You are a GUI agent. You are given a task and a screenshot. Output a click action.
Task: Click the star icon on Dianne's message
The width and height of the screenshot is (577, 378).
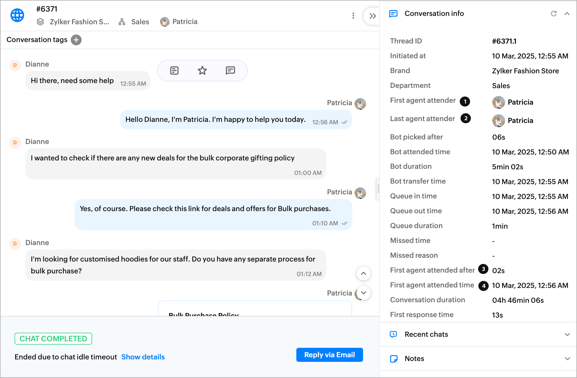coord(202,71)
